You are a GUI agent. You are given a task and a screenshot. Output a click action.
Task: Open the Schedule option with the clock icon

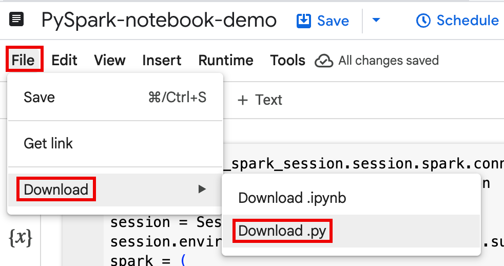(457, 21)
